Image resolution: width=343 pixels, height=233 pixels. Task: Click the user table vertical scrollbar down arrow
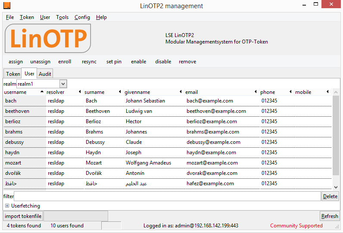click(336, 187)
